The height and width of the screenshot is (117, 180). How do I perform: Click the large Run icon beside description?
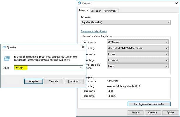point(7,58)
